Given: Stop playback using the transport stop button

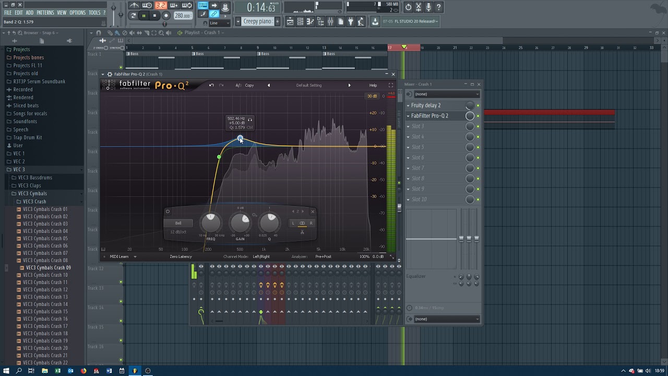Looking at the screenshot, I should tap(155, 16).
